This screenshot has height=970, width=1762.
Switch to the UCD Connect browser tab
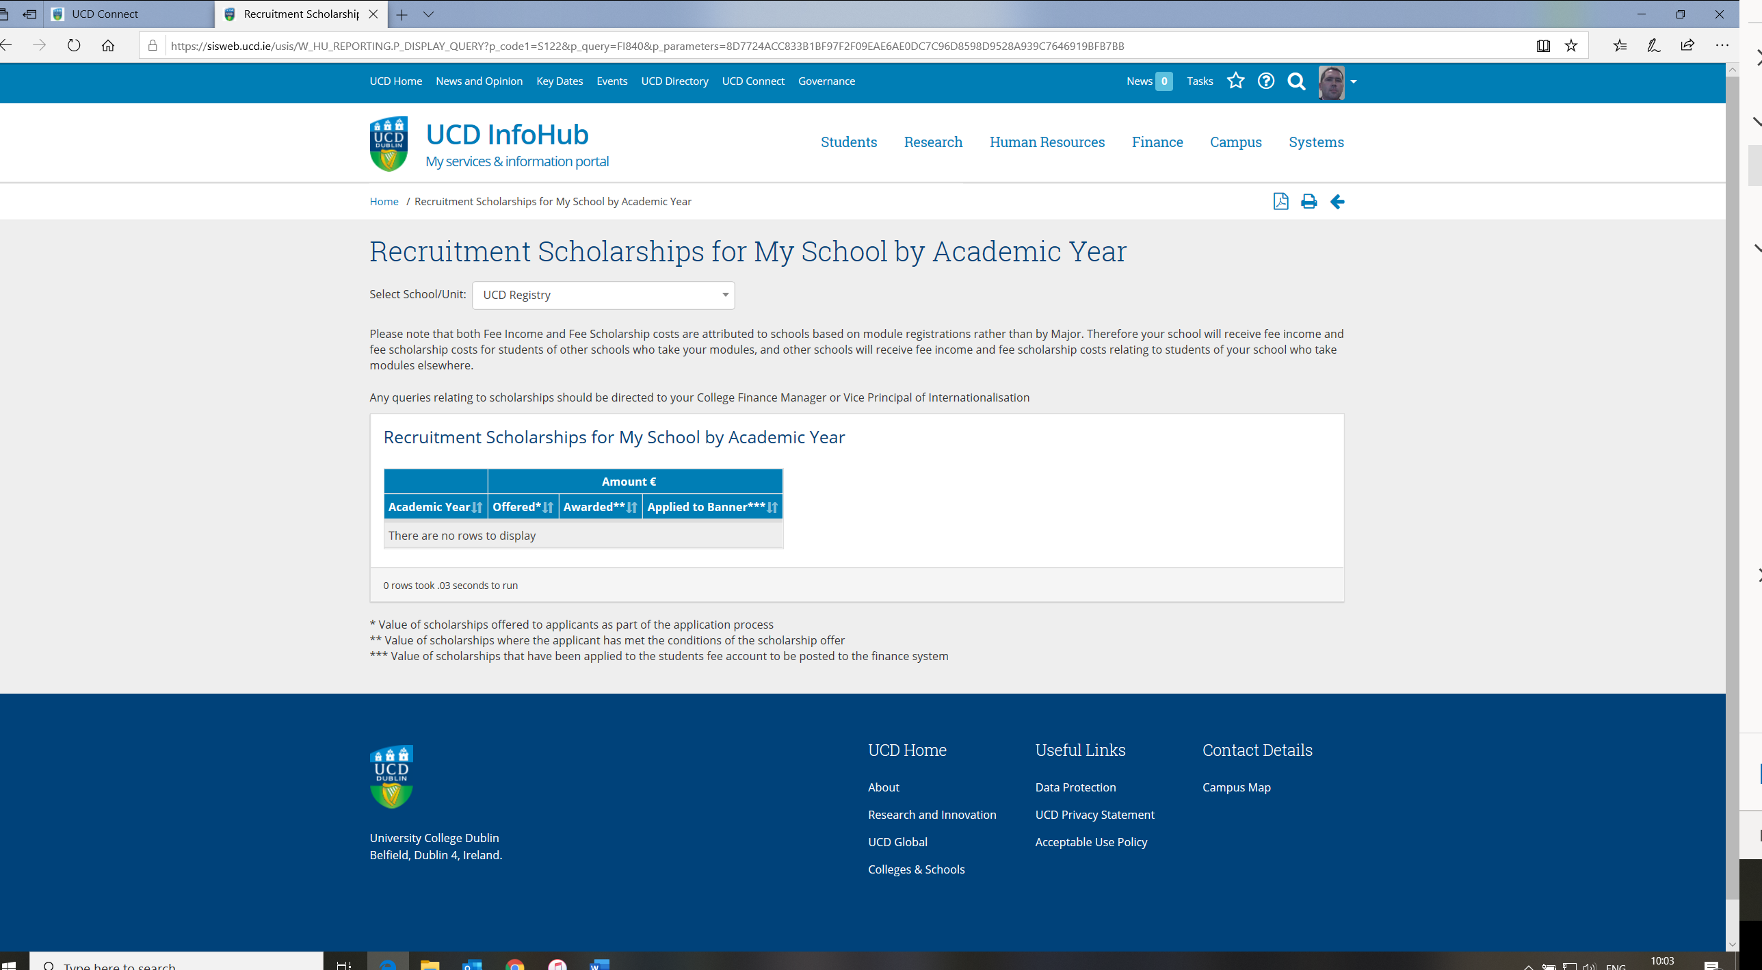click(130, 14)
